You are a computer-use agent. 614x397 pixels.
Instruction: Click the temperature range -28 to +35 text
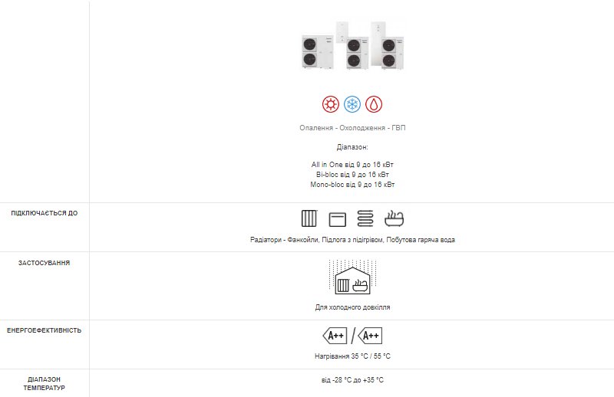coord(352,380)
